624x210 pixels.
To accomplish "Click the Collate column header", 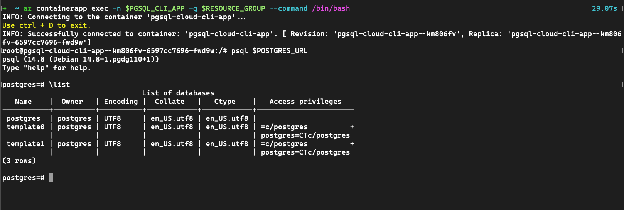I will 170,102.
